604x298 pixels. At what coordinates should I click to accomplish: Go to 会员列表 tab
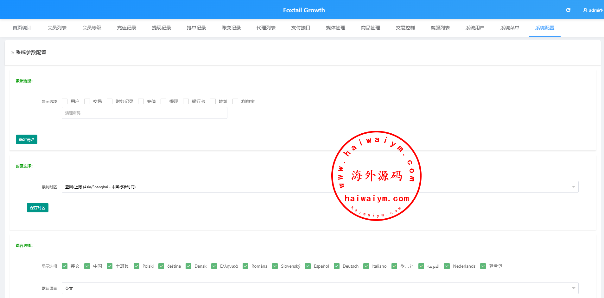pyautogui.click(x=57, y=28)
